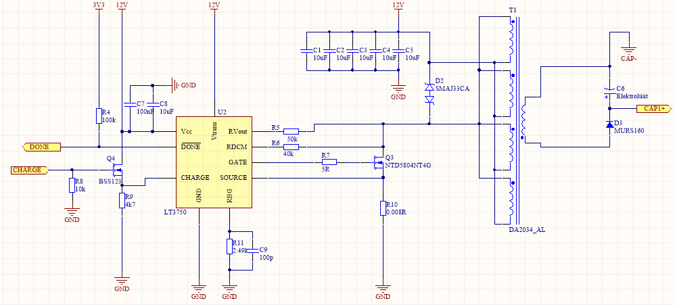Select the CAP1+ output port
Viewport: 675px width, 305px height.
click(655, 109)
